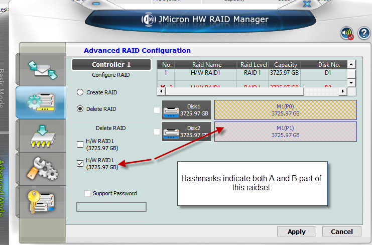
Task: Click the Apply button
Action: point(297,231)
